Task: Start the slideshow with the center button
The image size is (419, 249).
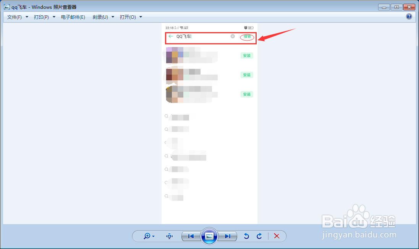Action: [209, 236]
